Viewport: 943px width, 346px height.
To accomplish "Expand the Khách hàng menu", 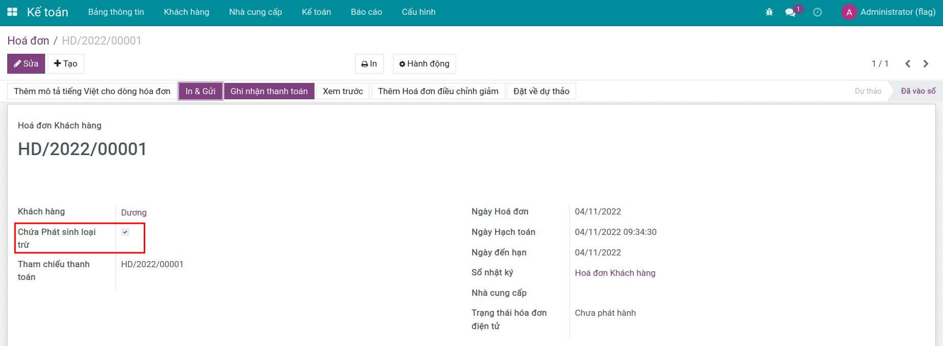I will tap(186, 12).
